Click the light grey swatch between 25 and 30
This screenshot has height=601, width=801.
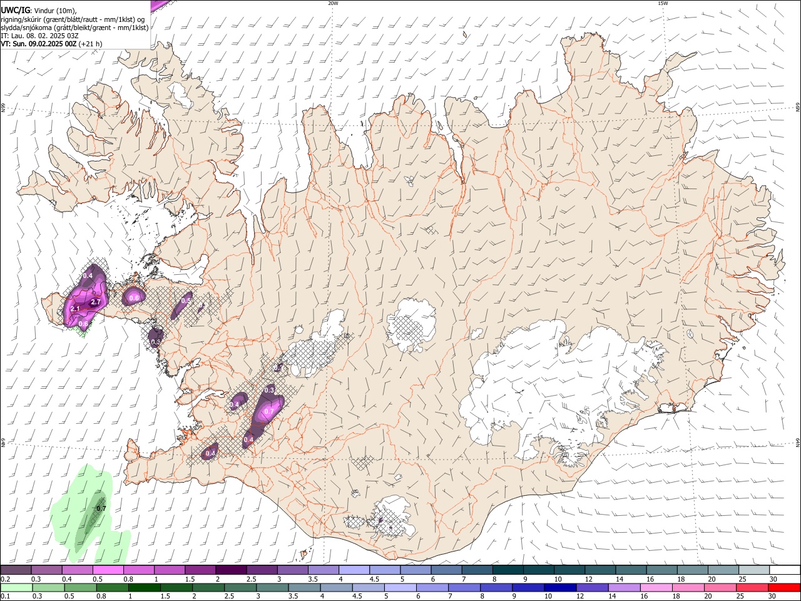tap(755, 570)
